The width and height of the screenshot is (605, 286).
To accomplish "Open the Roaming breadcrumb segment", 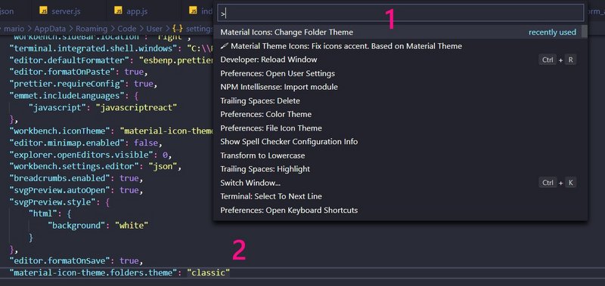I will (x=92, y=29).
